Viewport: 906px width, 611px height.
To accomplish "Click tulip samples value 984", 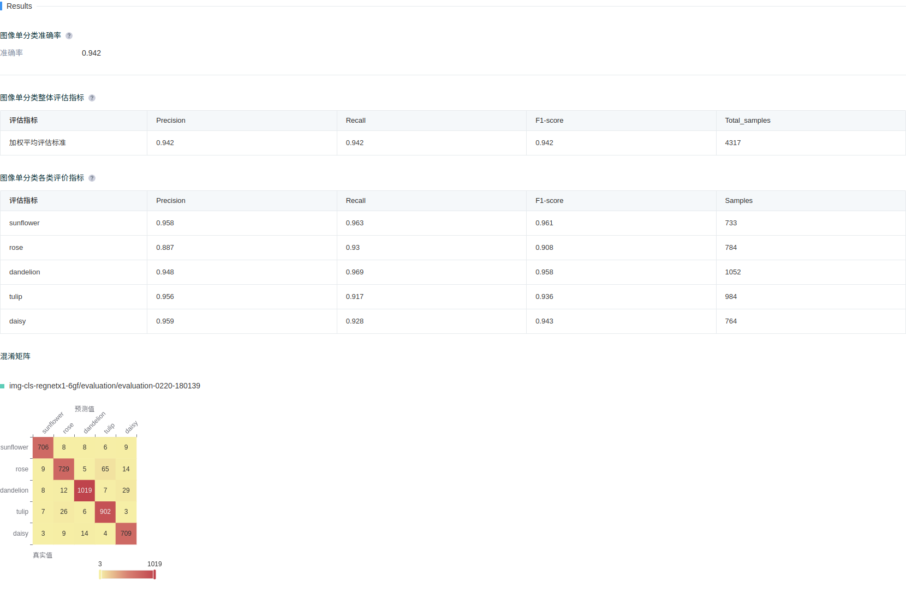I will [731, 297].
